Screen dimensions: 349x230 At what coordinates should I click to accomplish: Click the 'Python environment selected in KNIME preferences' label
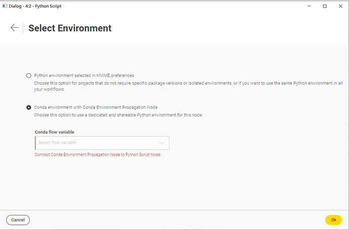point(84,75)
